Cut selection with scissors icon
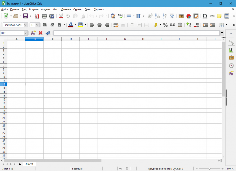The image size is (236, 171). [x=61, y=16]
